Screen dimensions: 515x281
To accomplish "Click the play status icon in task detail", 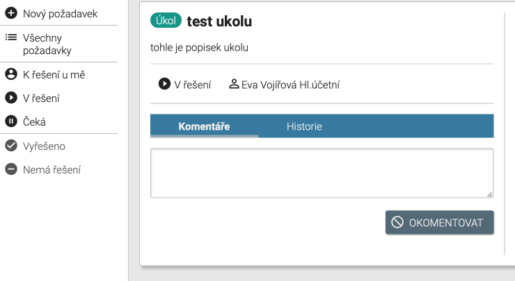I will 164,84.
